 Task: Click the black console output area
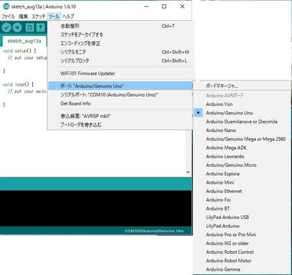(x=96, y=208)
